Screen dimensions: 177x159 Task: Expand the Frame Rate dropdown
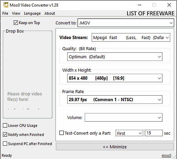click(115, 100)
